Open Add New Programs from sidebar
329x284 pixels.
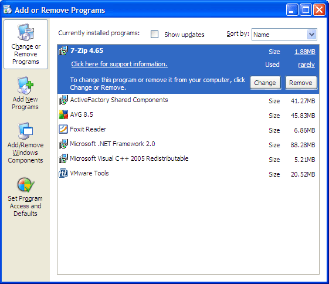(25, 85)
